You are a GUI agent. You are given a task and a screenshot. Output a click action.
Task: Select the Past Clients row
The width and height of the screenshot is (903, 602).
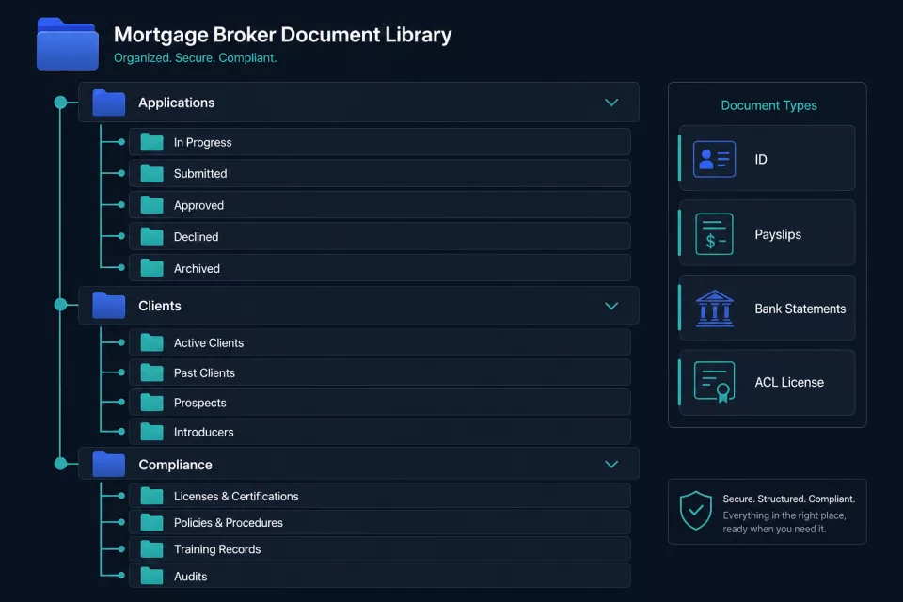click(x=380, y=372)
